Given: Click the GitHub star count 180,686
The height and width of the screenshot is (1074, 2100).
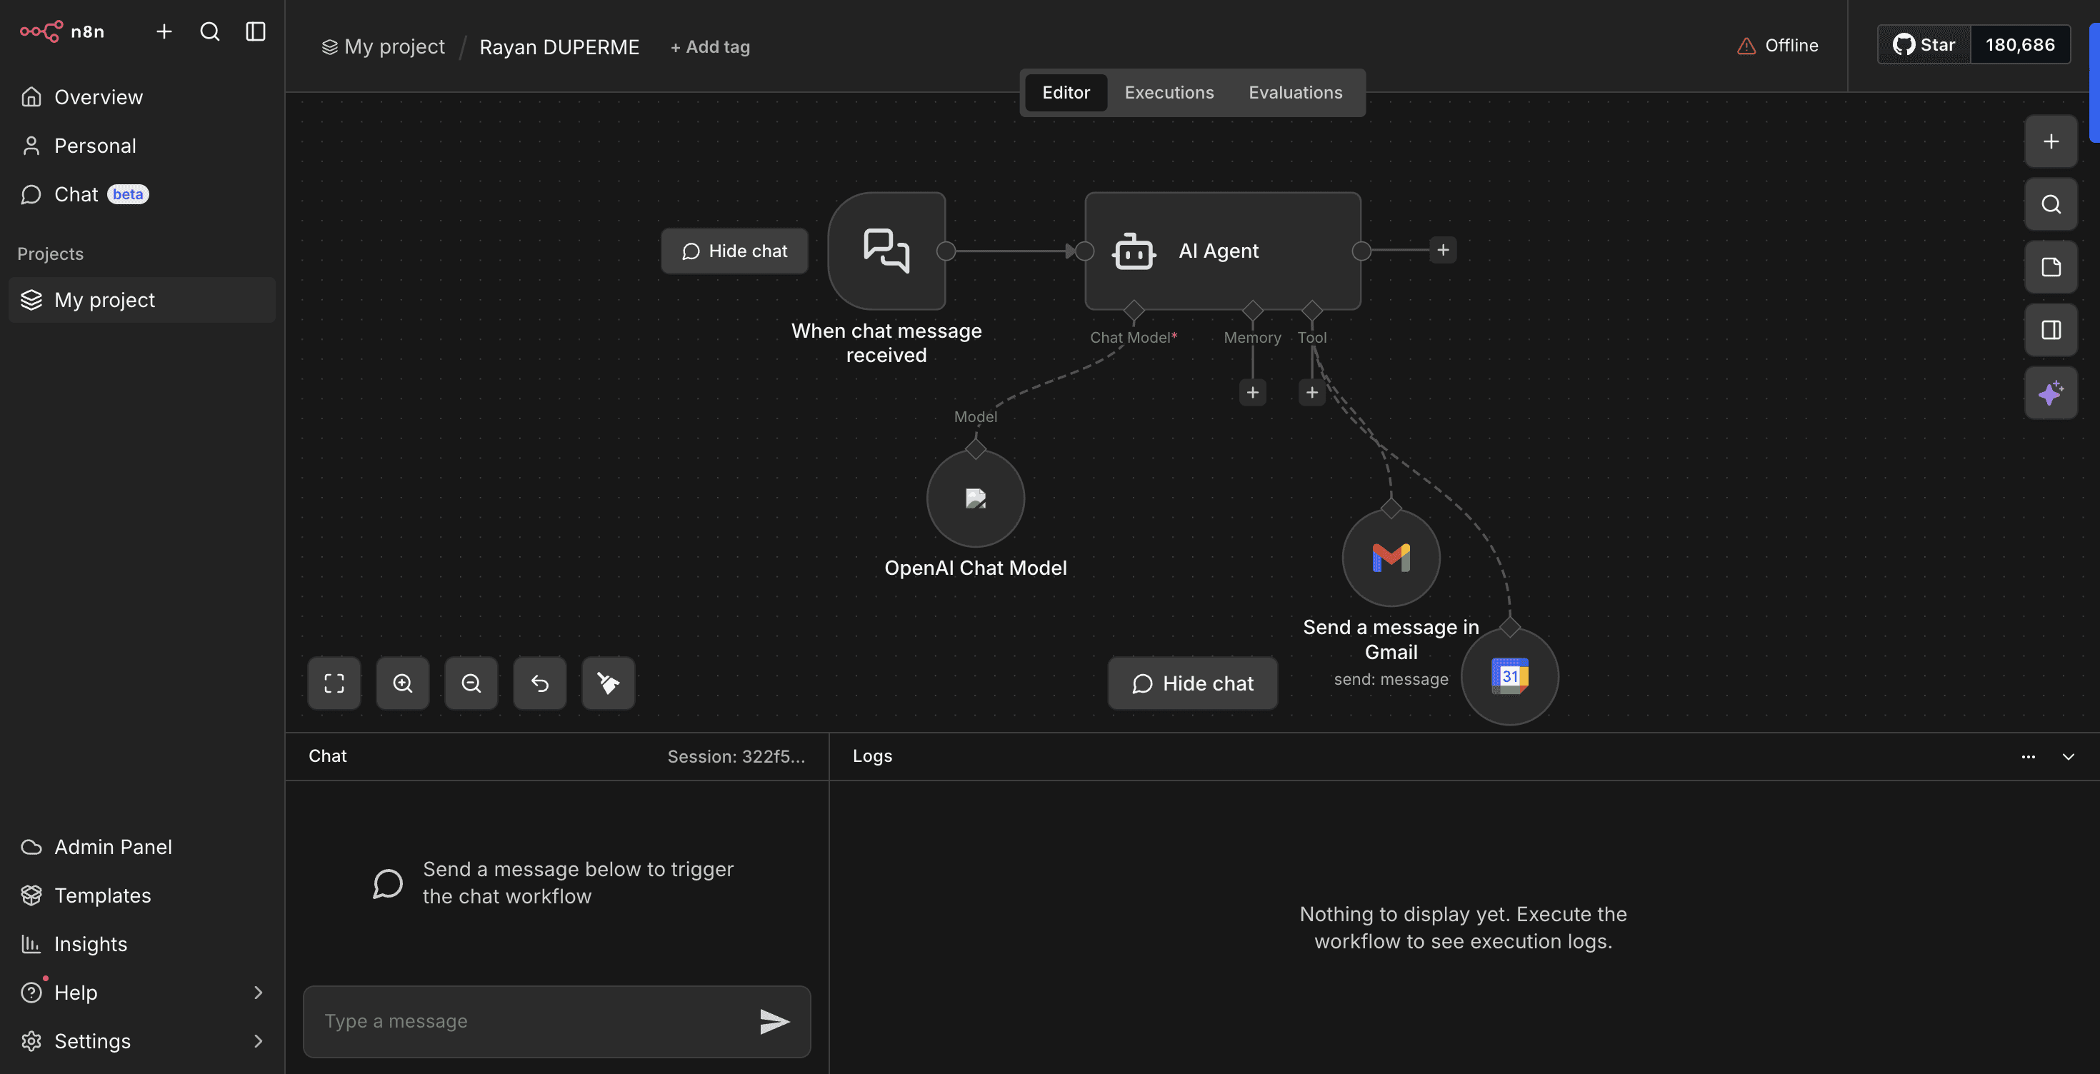Looking at the screenshot, I should 2020,45.
